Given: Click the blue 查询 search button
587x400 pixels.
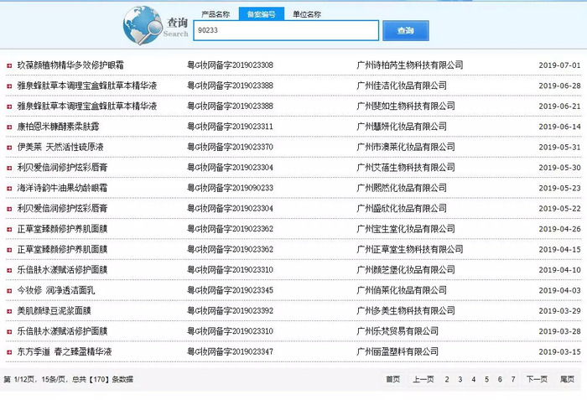Looking at the screenshot, I should (405, 30).
